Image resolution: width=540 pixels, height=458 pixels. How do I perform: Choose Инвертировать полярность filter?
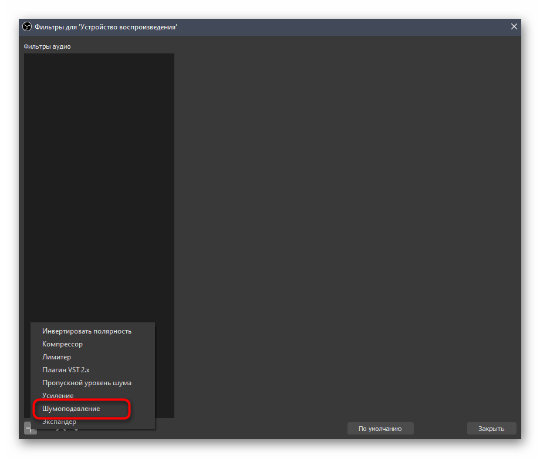(x=87, y=331)
